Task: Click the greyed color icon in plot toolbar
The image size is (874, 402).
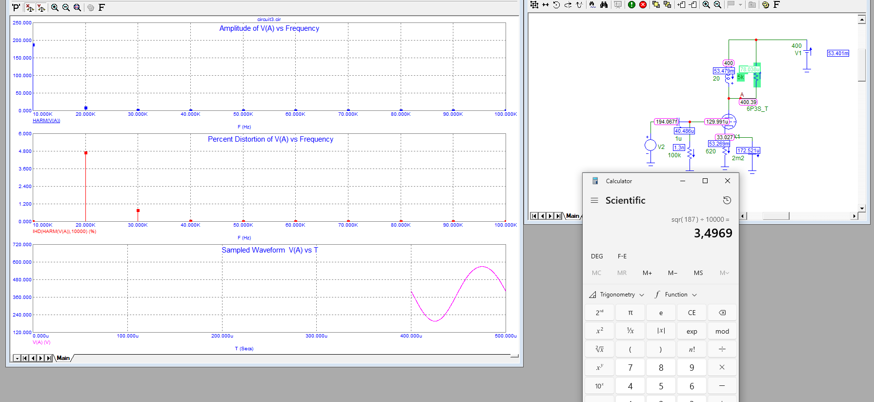Action: coord(91,7)
